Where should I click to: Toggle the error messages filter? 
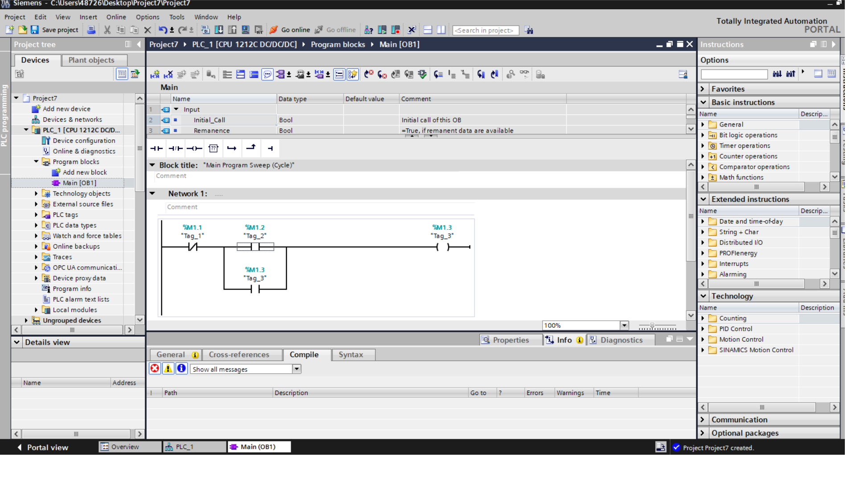[155, 368]
